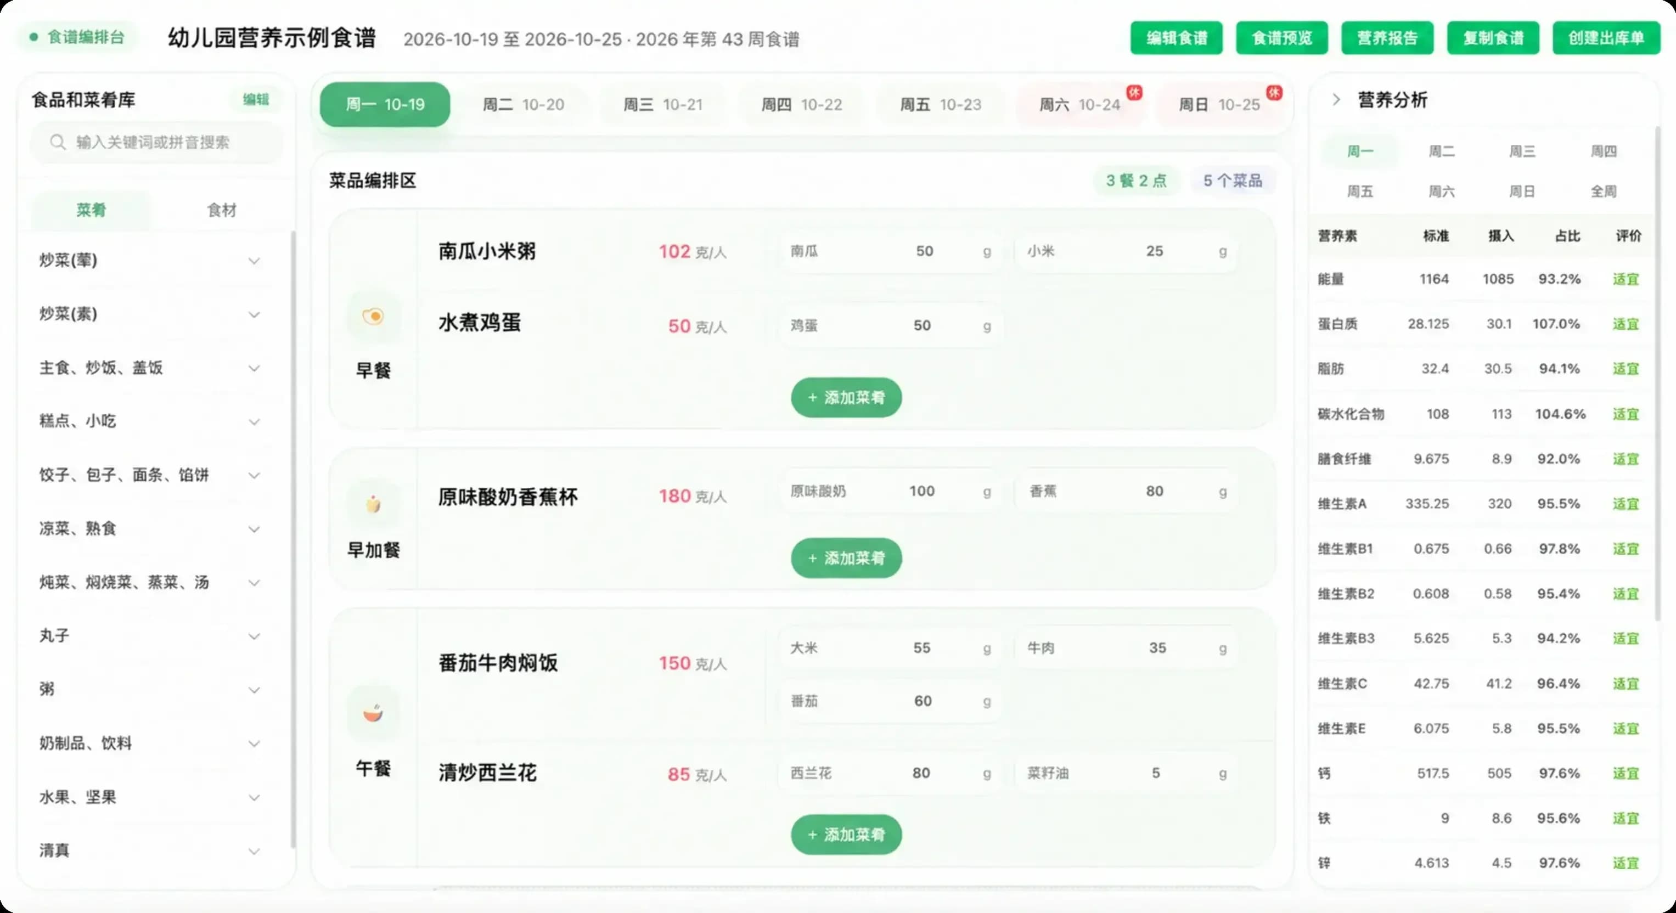Open the 营养报告 button
The width and height of the screenshot is (1676, 913).
1387,38
